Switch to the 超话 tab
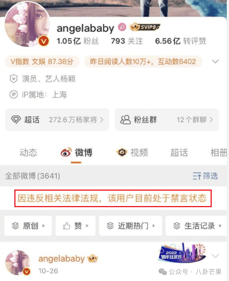Screen dimensions: 229x281 point(179,153)
